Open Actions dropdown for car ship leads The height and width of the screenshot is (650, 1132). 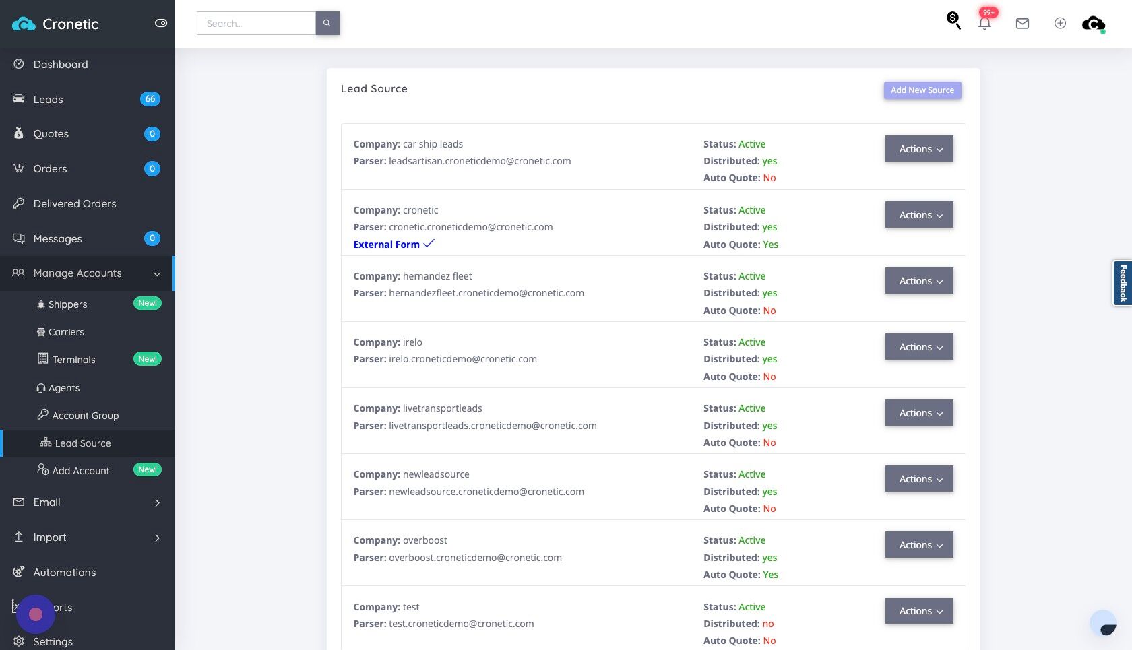coord(919,149)
